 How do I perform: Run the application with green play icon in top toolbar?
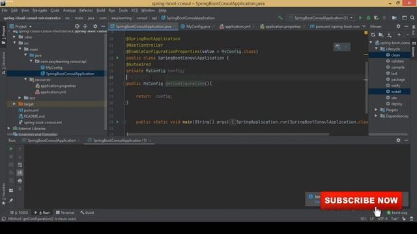(360, 18)
